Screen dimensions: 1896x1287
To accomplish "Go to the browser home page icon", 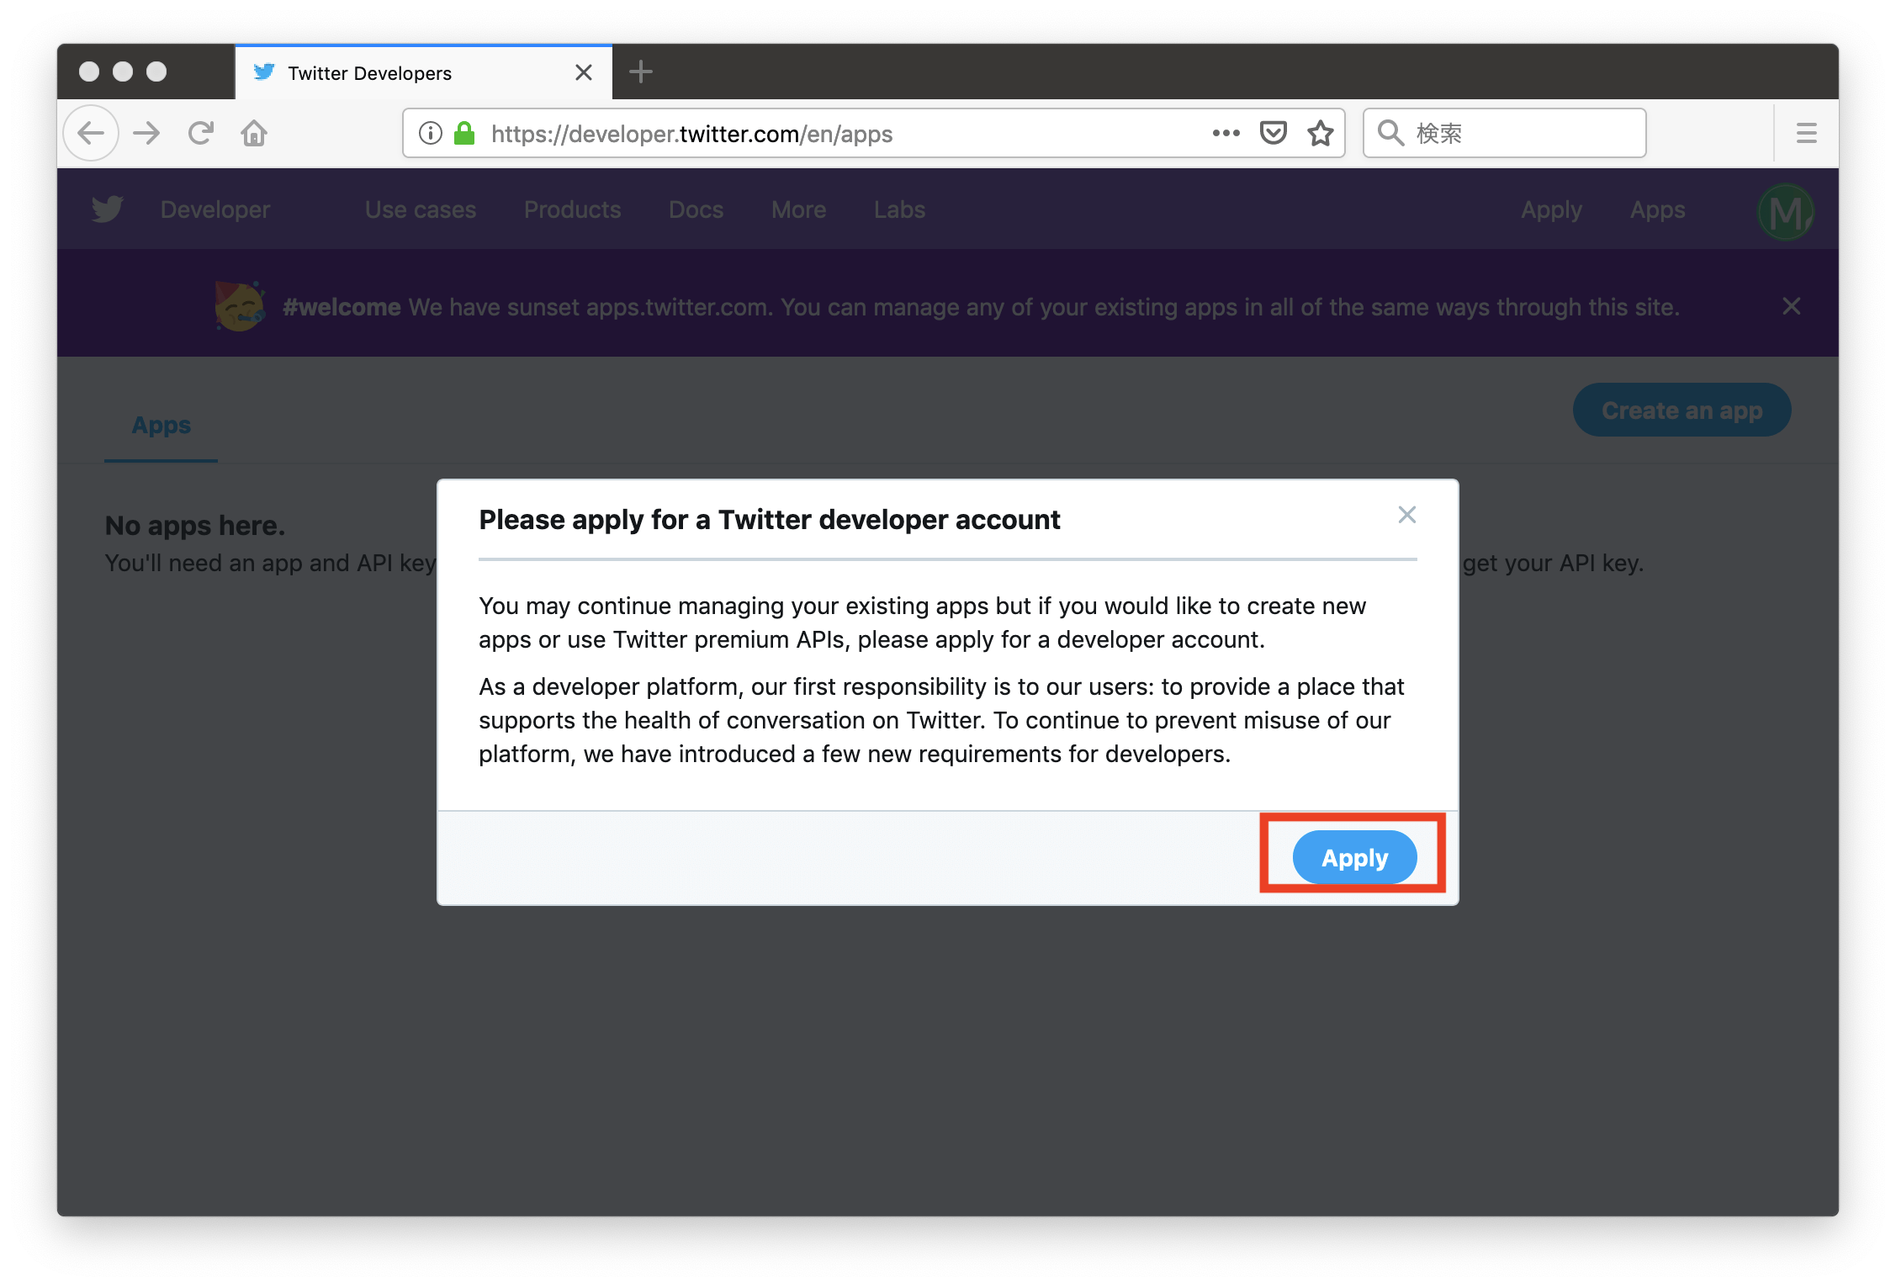I will [x=254, y=133].
